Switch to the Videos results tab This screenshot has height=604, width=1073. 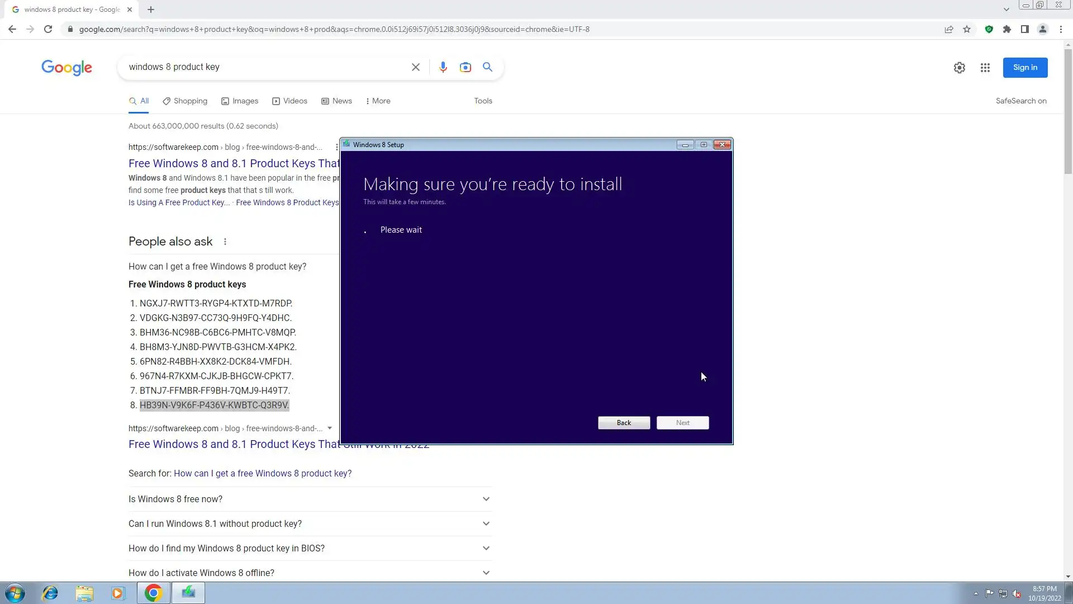click(289, 101)
